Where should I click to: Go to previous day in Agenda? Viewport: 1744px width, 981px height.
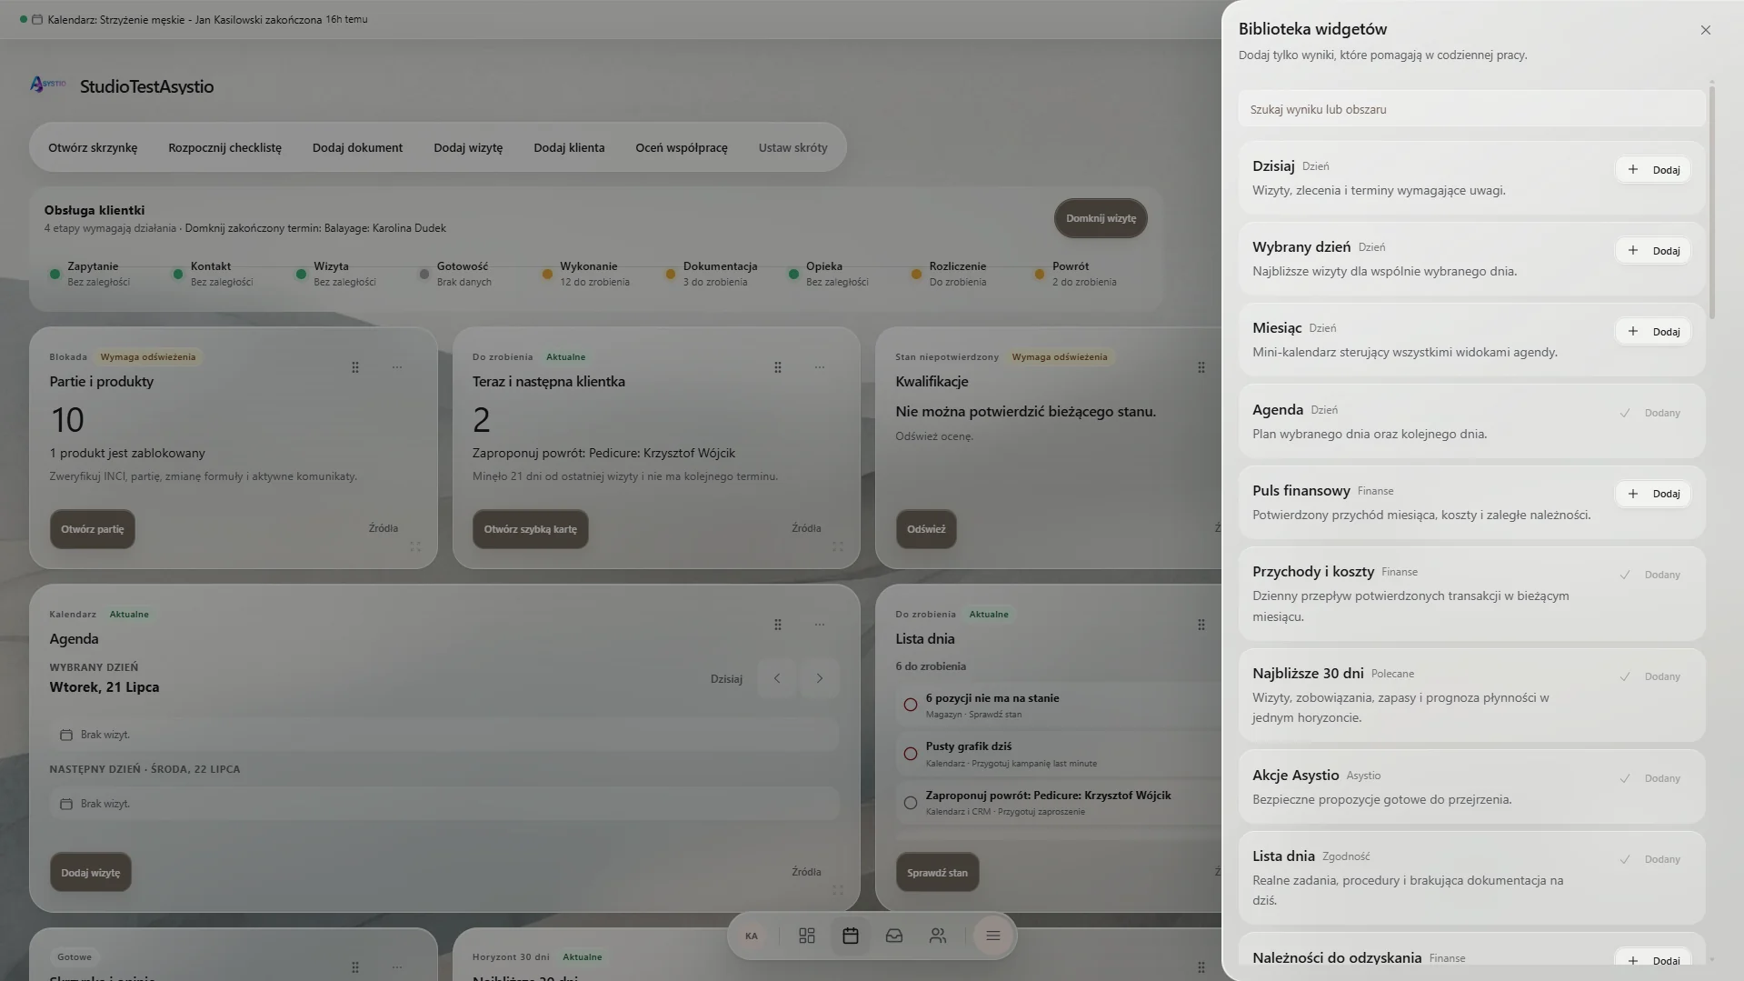pos(777,678)
